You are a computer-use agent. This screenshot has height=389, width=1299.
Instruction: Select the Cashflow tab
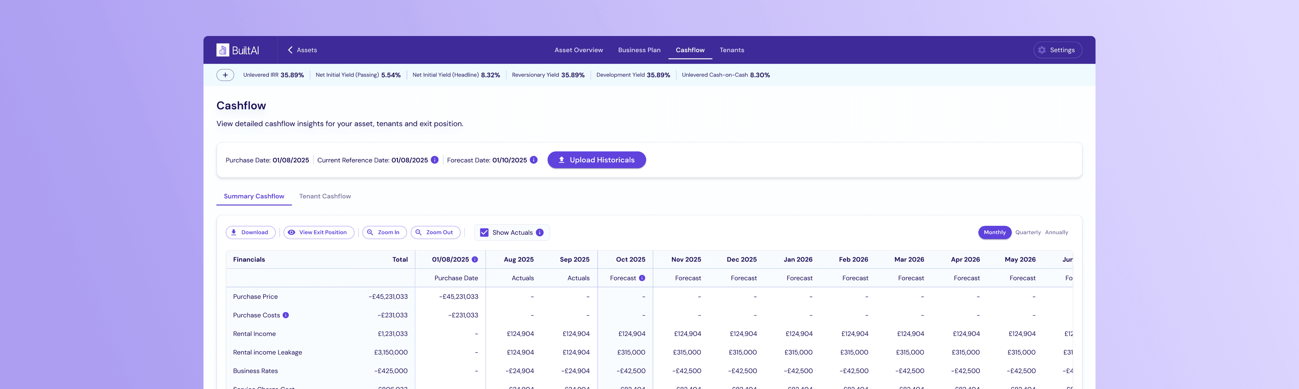tap(690, 50)
